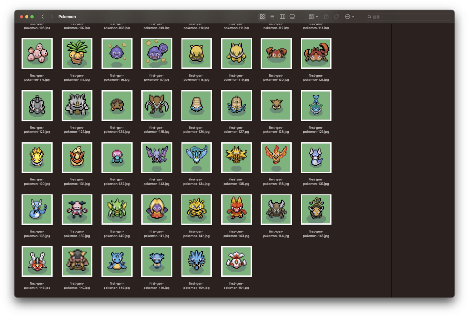Viewport: 469px width, 317px height.
Task: Select thumbnail first-gen-pokemon-118.jpg
Action: click(x=196, y=53)
